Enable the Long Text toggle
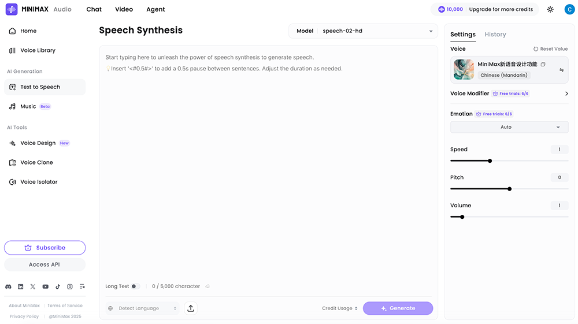 pos(135,286)
